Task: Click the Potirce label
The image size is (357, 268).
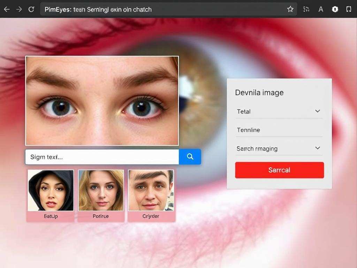Action: 101,216
